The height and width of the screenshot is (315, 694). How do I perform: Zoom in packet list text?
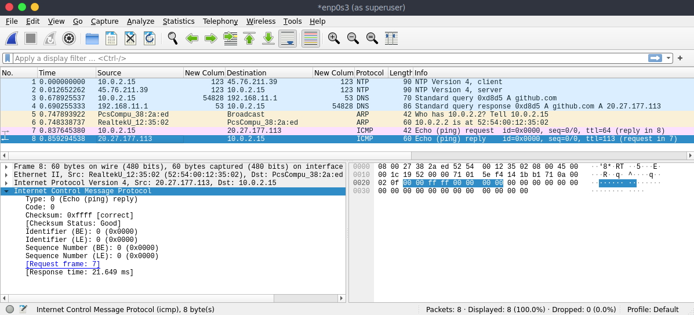(334, 38)
